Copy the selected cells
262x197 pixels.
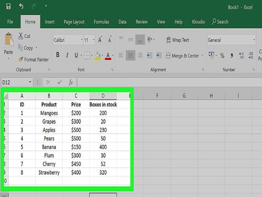pos(26,48)
